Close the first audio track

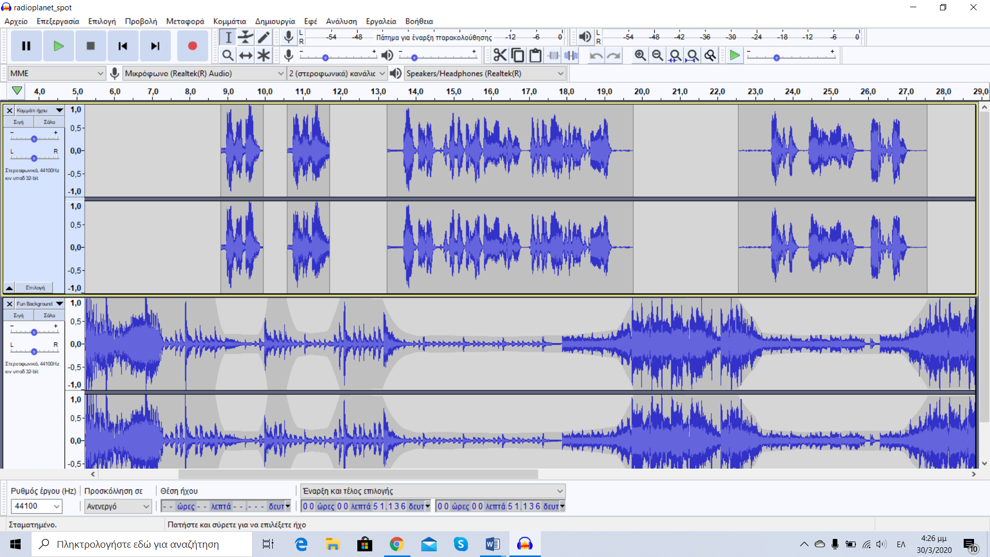coord(9,110)
